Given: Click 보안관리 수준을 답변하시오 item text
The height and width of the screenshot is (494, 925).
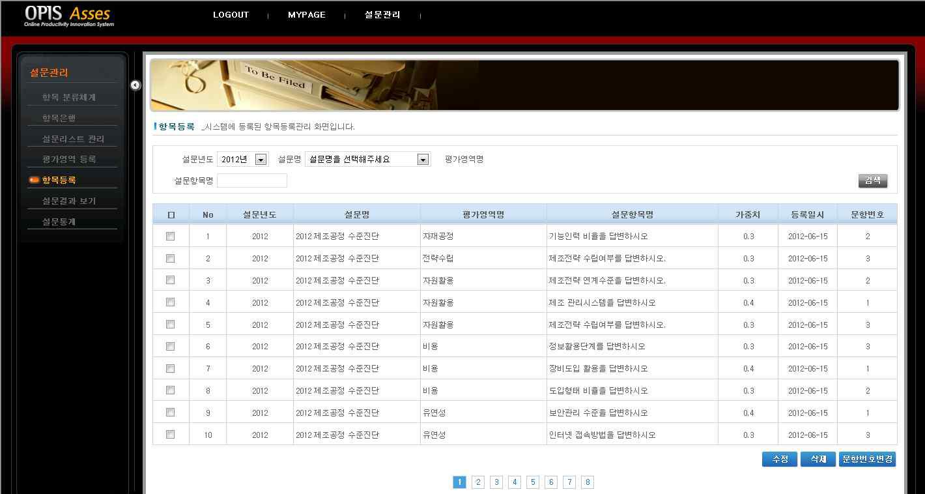Looking at the screenshot, I should click(x=599, y=413).
